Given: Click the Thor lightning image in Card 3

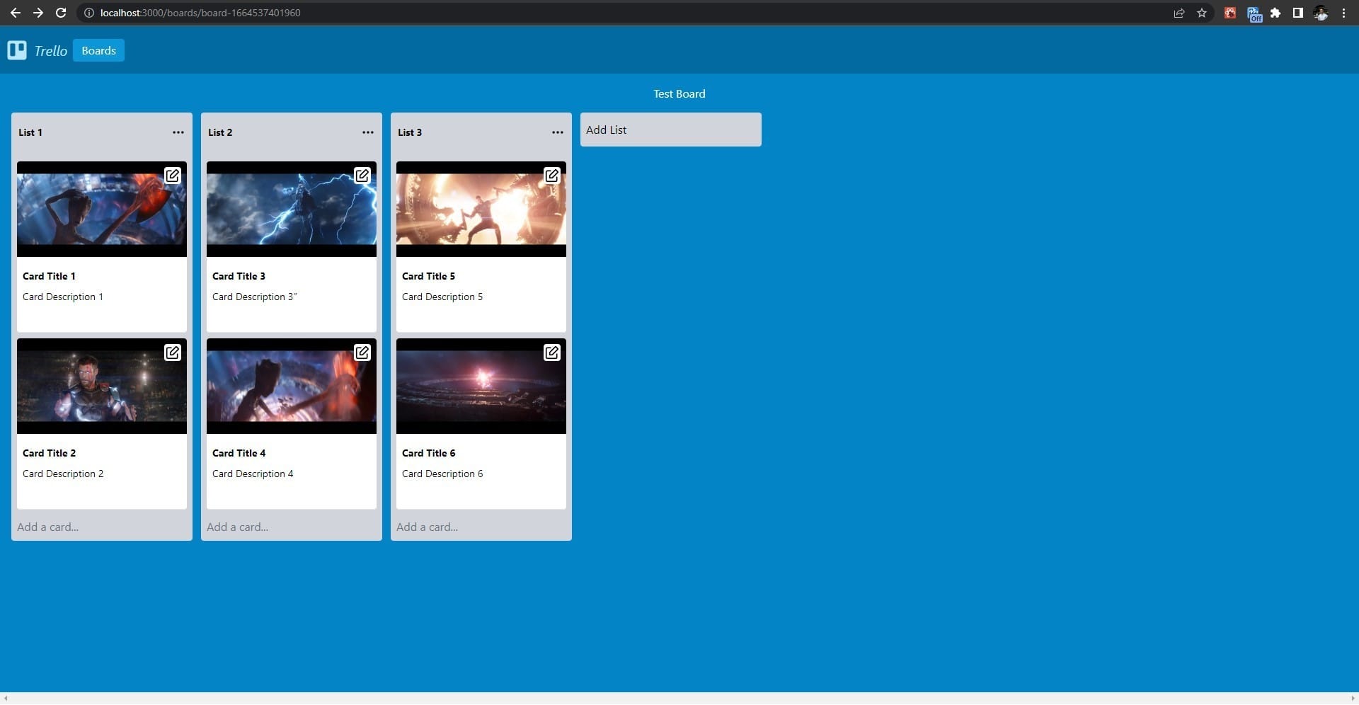Looking at the screenshot, I should click(291, 209).
